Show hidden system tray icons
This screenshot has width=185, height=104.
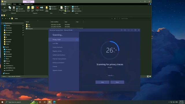[169, 102]
